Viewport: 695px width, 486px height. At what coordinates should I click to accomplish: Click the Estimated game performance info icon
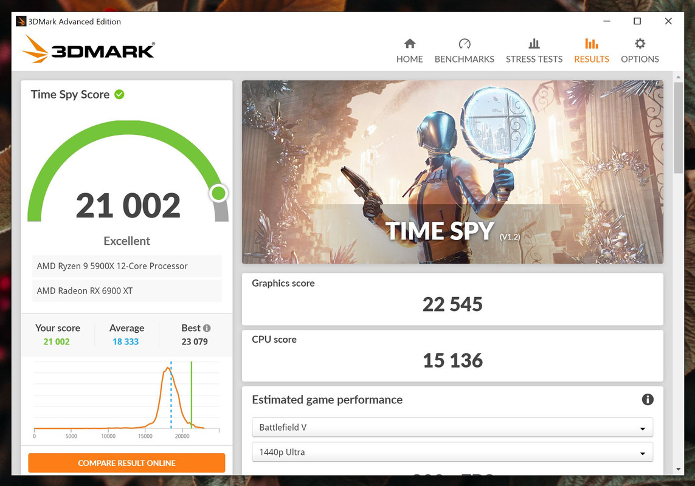click(648, 400)
